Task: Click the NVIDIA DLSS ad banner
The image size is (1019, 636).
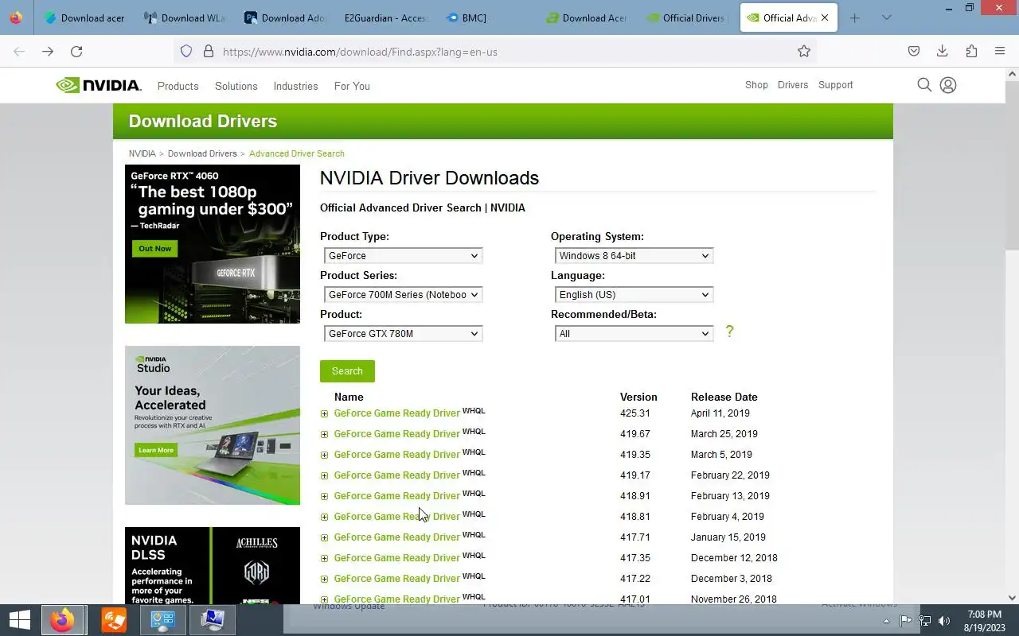Action: 213,565
